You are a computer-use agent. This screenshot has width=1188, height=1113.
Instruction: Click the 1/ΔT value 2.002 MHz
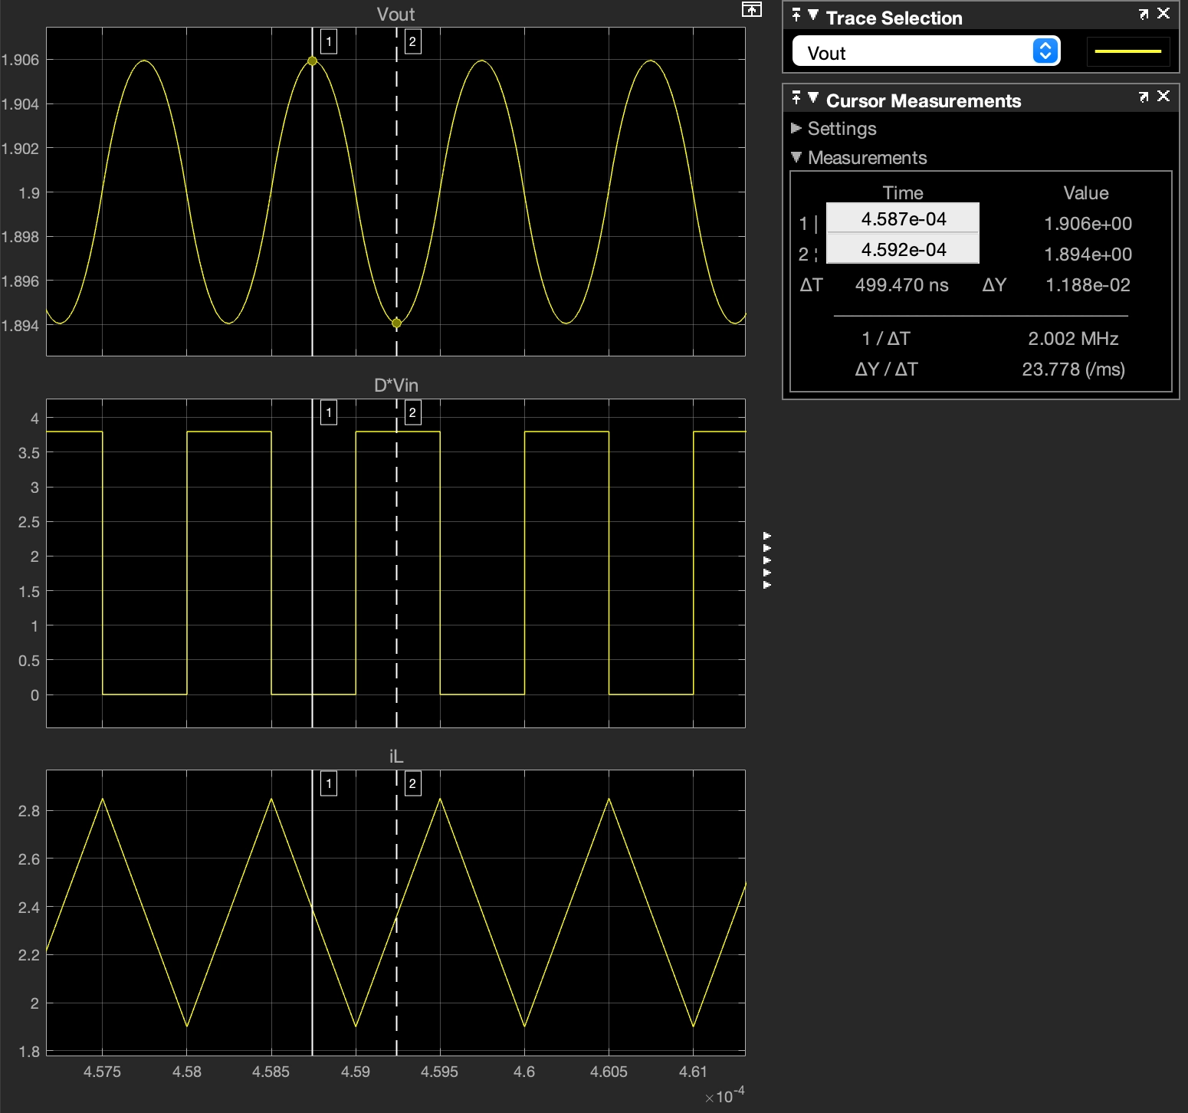click(x=1073, y=338)
